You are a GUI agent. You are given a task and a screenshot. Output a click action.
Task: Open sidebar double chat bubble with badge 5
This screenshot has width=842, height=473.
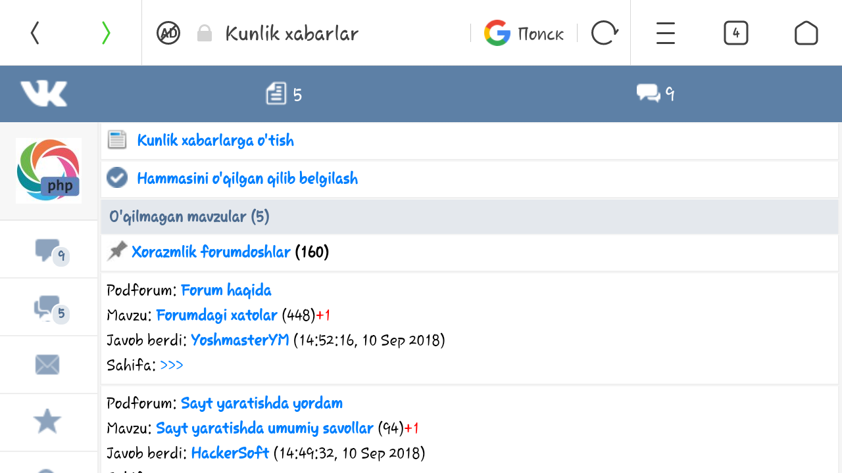pos(49,307)
